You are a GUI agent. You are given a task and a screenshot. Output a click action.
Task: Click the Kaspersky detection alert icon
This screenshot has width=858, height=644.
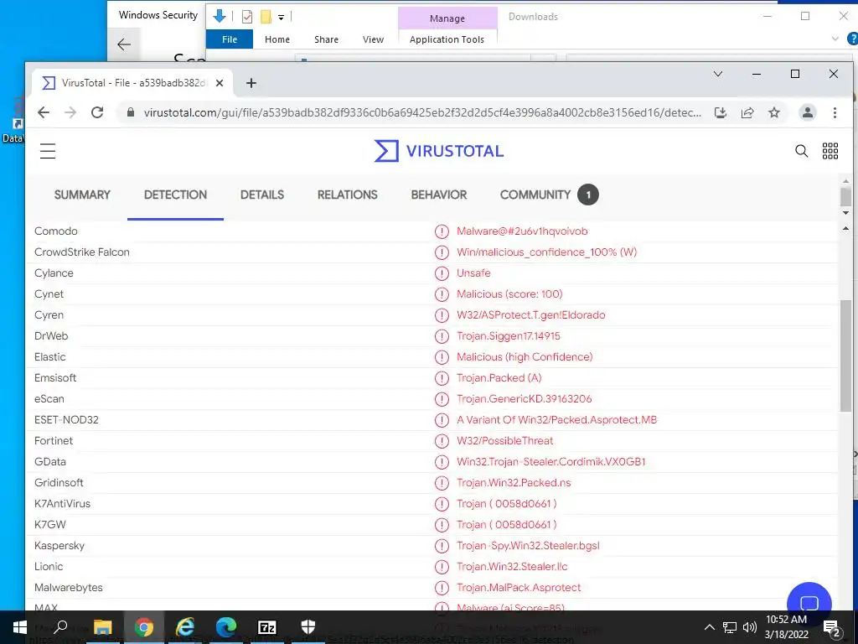coord(442,545)
